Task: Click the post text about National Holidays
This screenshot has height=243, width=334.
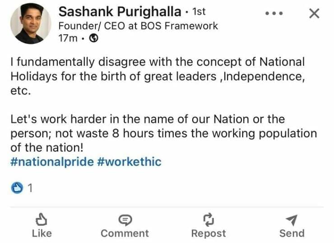Action: point(157,75)
